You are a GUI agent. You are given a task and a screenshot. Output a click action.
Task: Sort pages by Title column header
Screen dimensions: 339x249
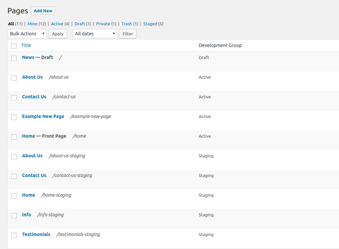[x=26, y=45]
